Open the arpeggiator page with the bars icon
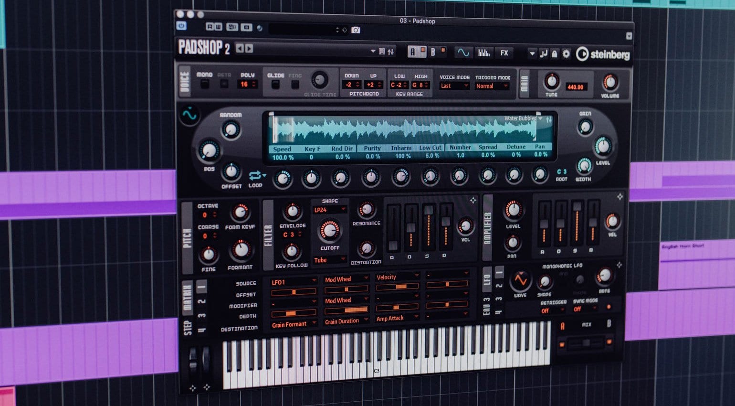The image size is (735, 406). (484, 53)
